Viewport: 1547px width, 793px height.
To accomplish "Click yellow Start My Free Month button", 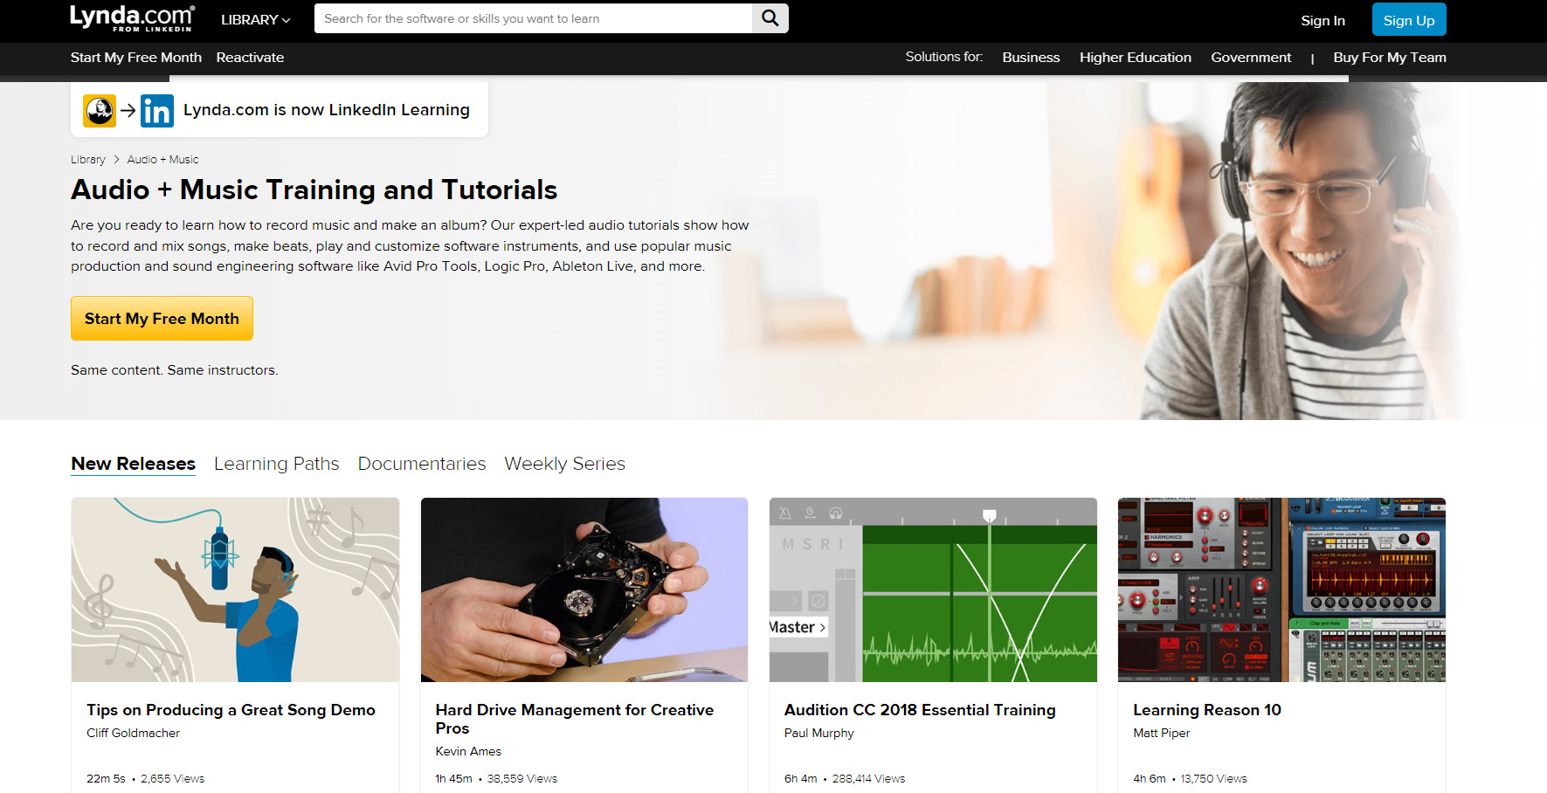I will click(162, 319).
